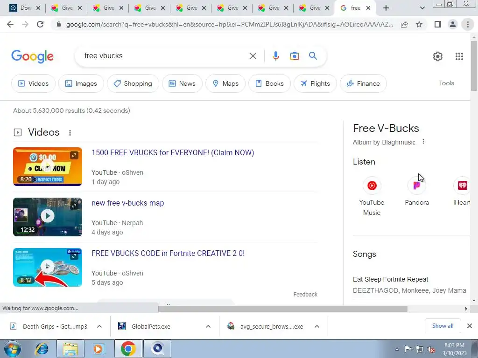Screen dimensions: 478x358
Task: Search by image with the camera icon
Action: click(294, 56)
